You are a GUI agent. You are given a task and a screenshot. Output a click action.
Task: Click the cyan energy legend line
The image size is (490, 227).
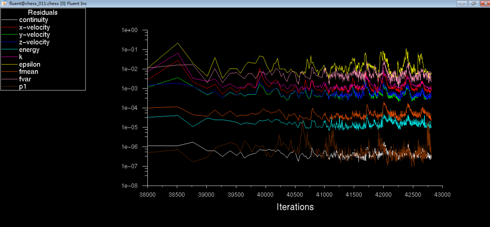pyautogui.click(x=10, y=50)
